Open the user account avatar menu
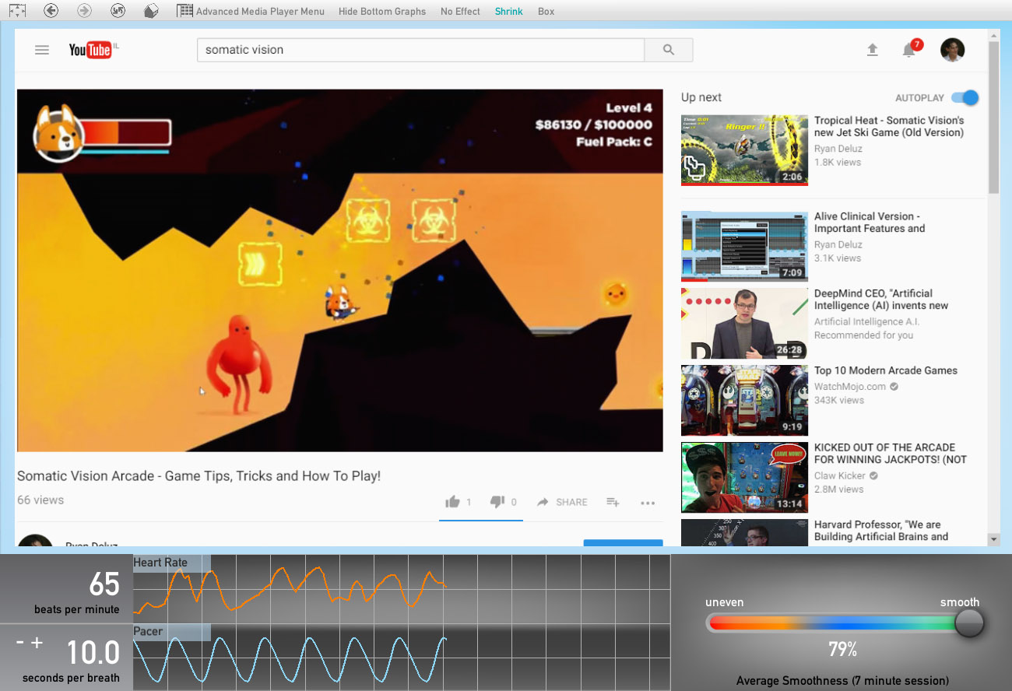The height and width of the screenshot is (691, 1012). point(952,50)
